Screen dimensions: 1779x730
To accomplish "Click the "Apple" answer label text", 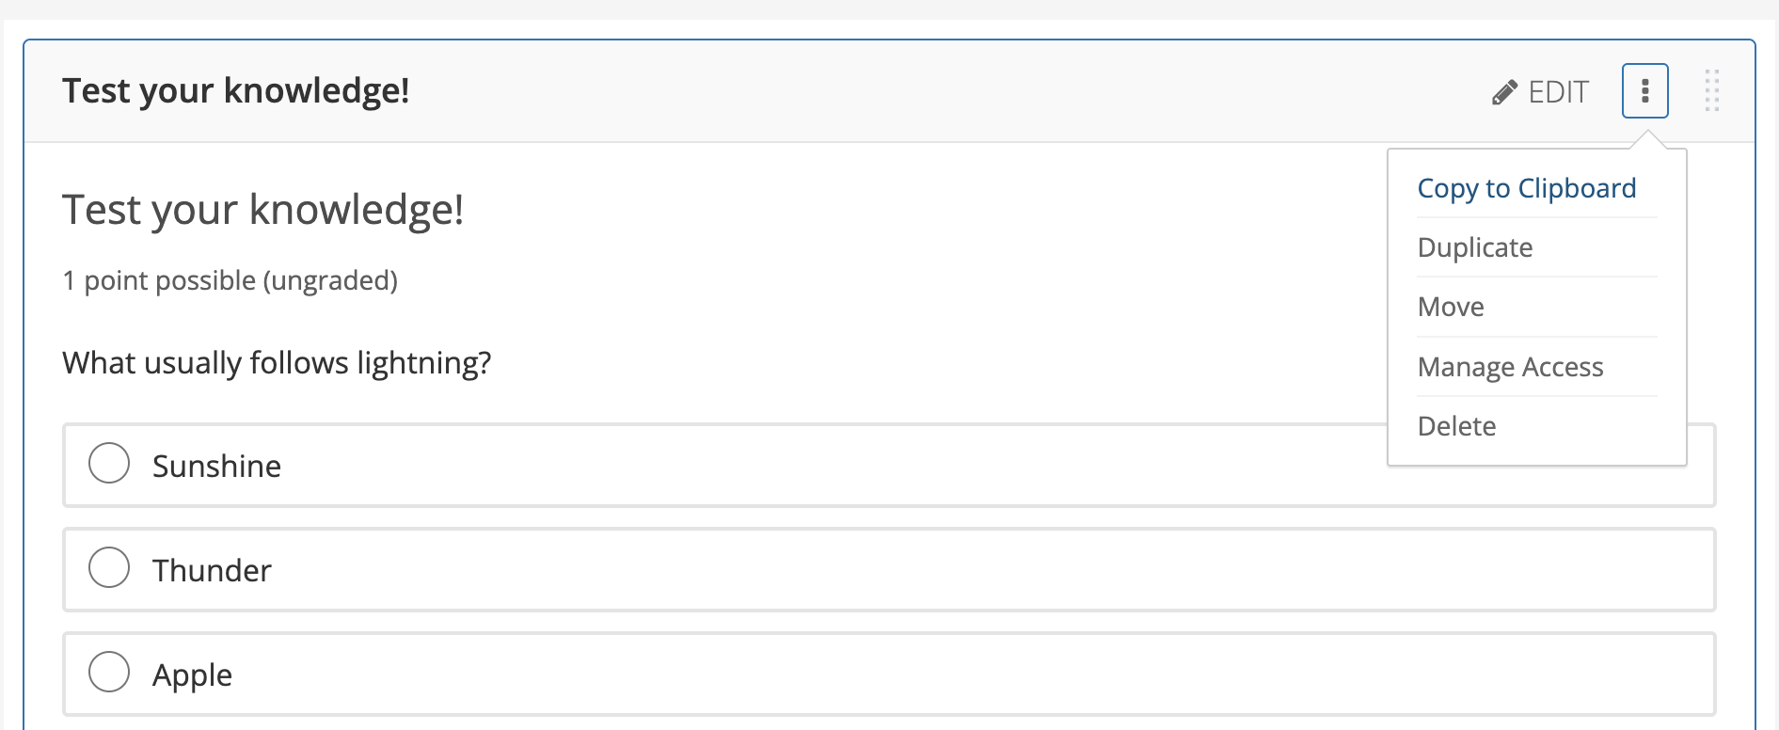I will (x=192, y=675).
